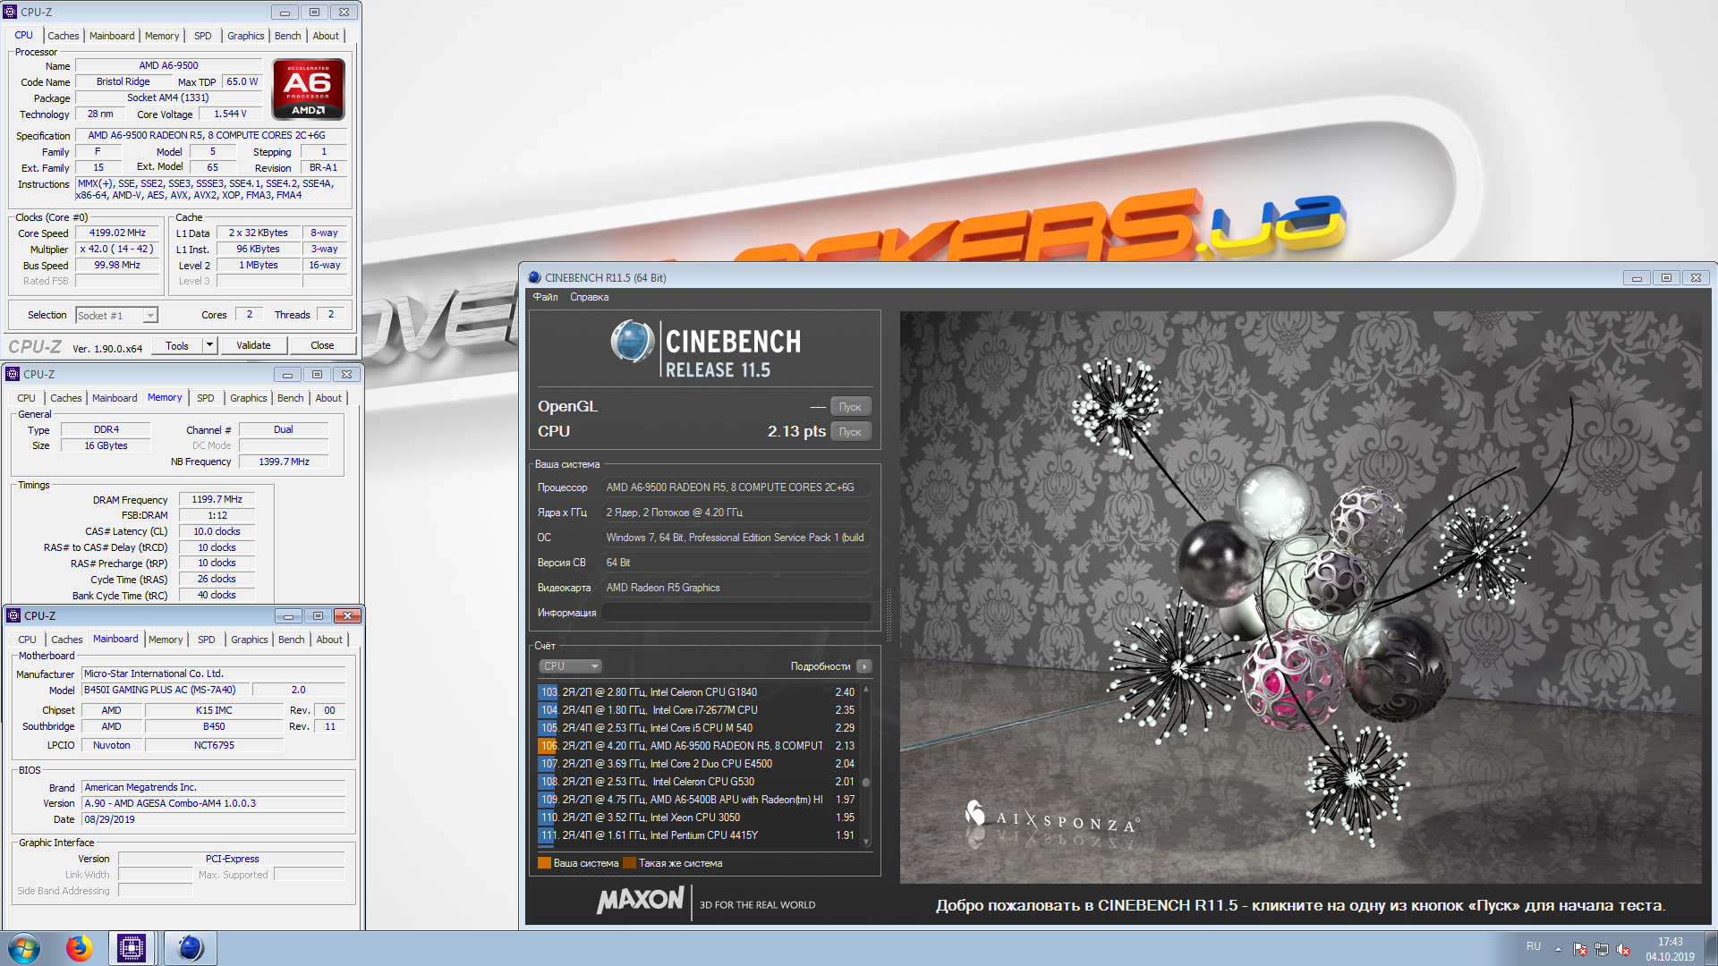Click the Cinebench title bar sphere icon
1718x966 pixels.
[534, 277]
